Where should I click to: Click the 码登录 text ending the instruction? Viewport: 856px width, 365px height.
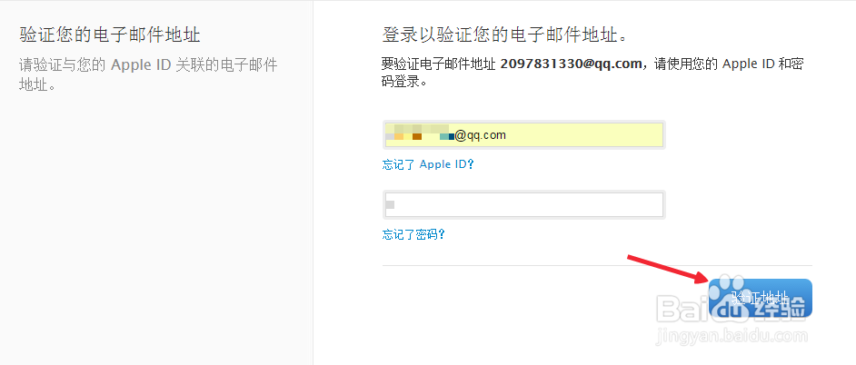tap(404, 82)
